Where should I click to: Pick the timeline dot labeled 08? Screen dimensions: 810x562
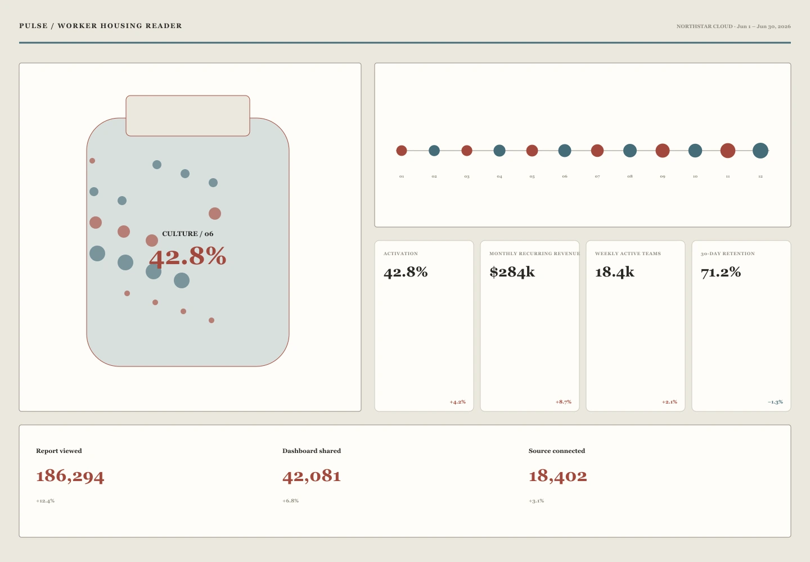coord(630,151)
